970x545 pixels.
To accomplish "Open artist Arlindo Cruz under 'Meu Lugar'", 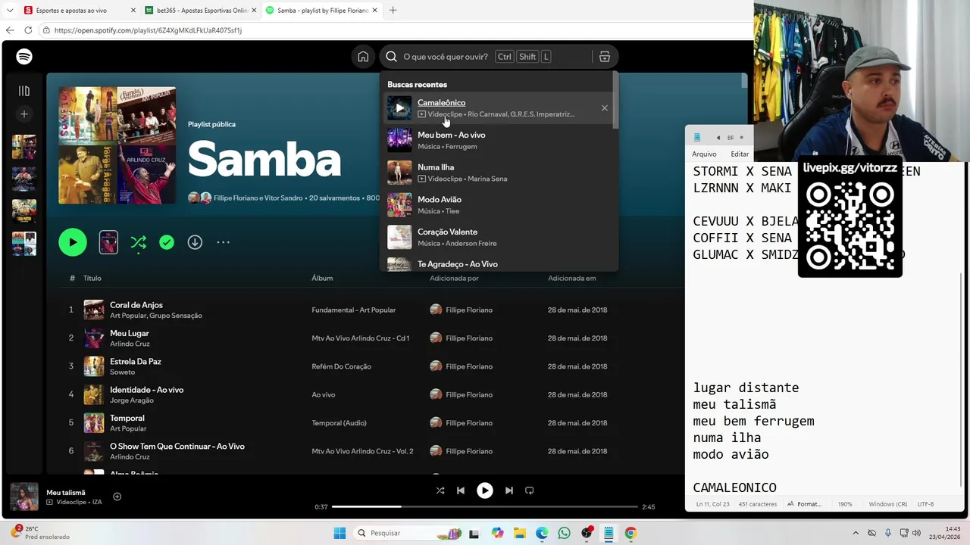I will [130, 344].
